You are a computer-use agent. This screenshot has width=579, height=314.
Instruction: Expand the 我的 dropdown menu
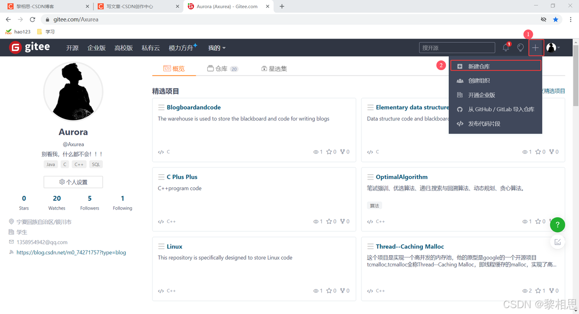[x=217, y=48]
